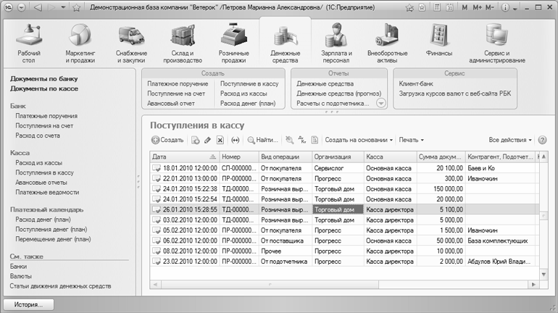Go to Снабжение и закупки section

click(x=130, y=42)
